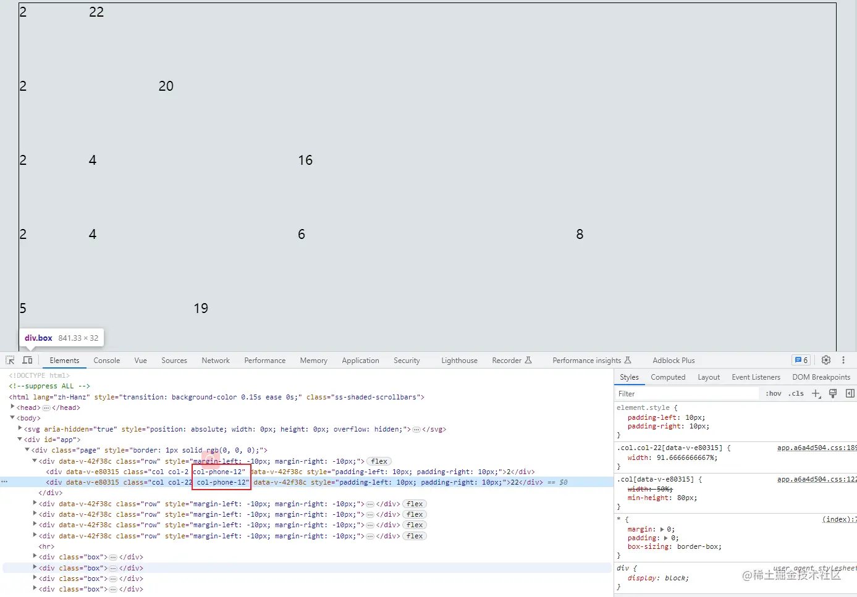Collapse the body element node
The width and height of the screenshot is (857, 597).
12,418
